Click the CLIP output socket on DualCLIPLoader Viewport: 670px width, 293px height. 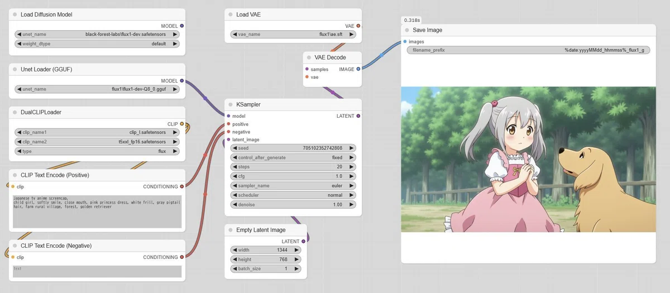click(x=182, y=124)
